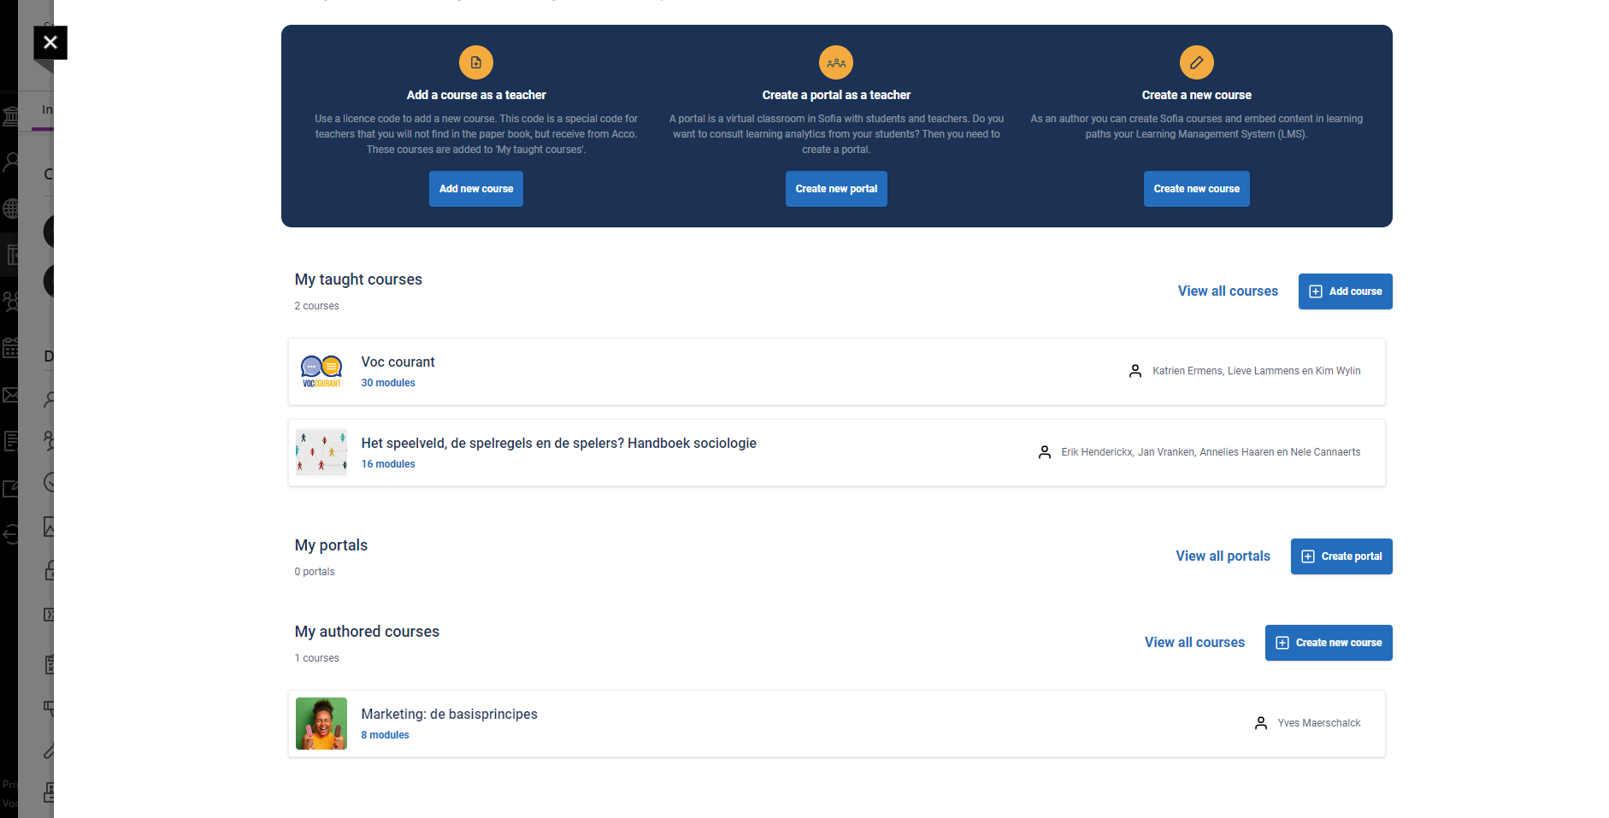Viewport: 1609px width, 818px height.
Task: Click the 'Create portal' button
Action: click(1341, 556)
